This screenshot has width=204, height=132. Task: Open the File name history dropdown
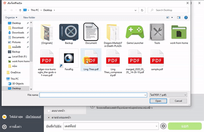[x=145, y=95]
